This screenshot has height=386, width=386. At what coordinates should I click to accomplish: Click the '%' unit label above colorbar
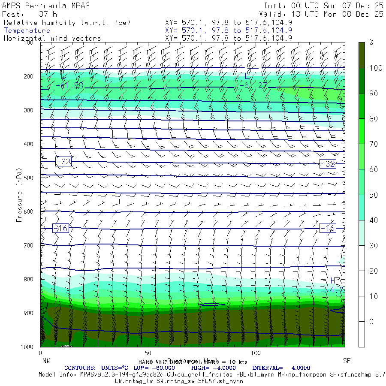371,42
